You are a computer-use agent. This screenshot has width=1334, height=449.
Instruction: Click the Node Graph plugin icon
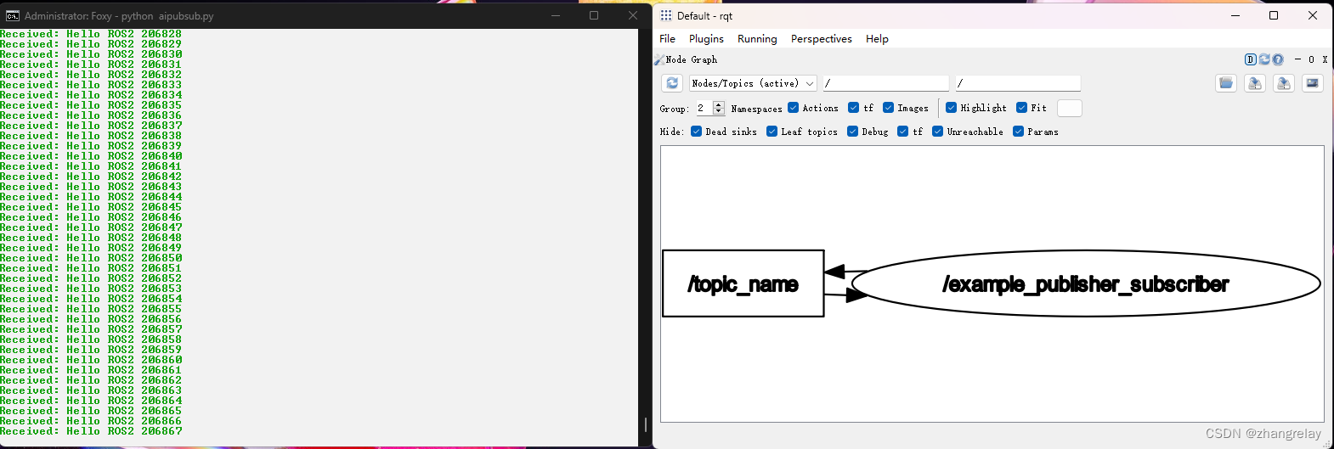click(659, 59)
